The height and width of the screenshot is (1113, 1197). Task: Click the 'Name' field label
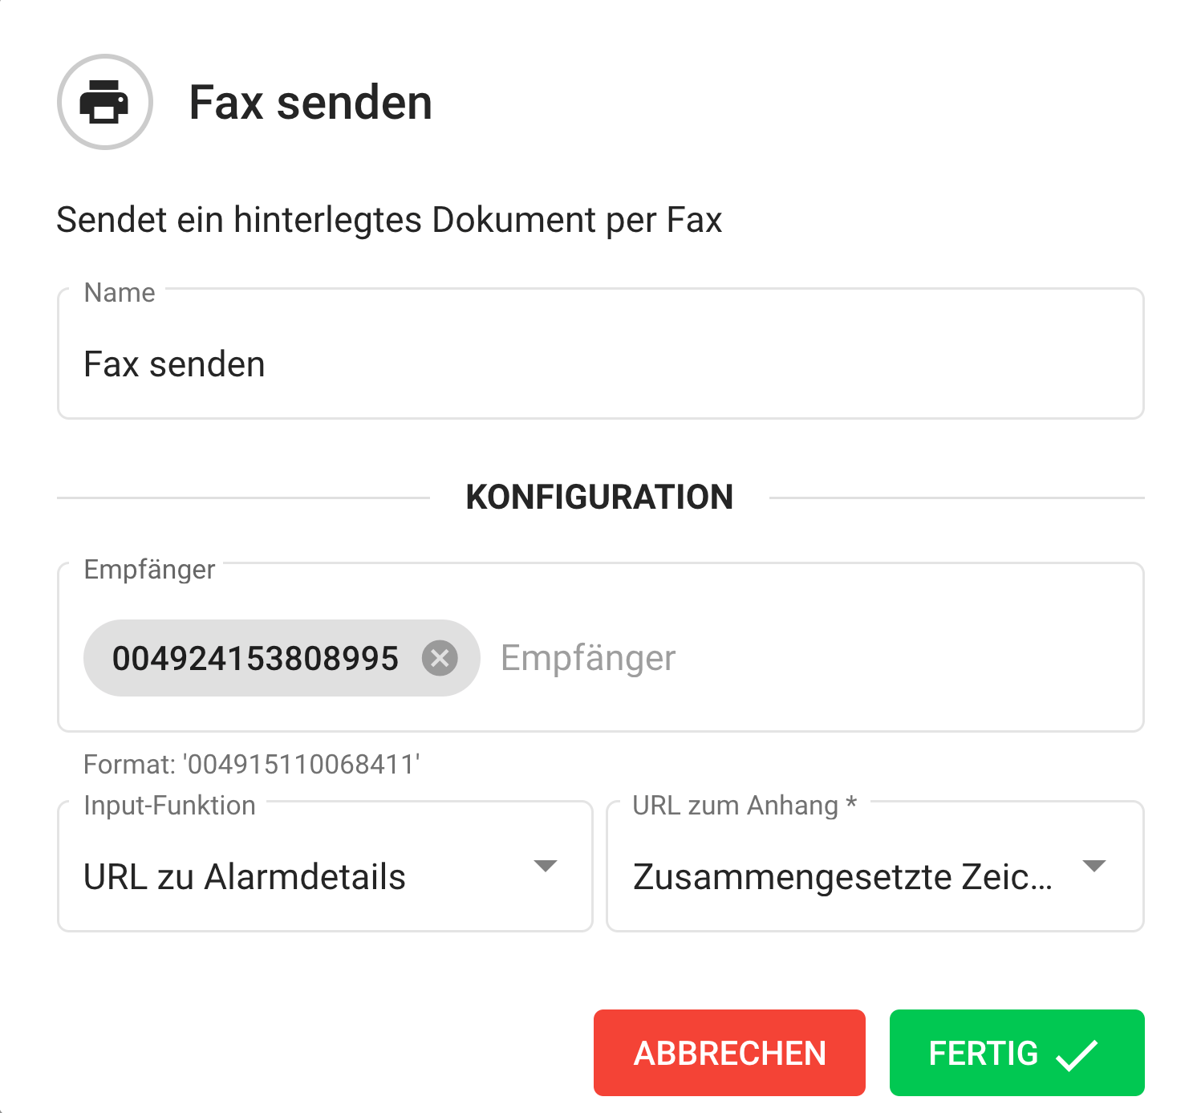tap(120, 293)
